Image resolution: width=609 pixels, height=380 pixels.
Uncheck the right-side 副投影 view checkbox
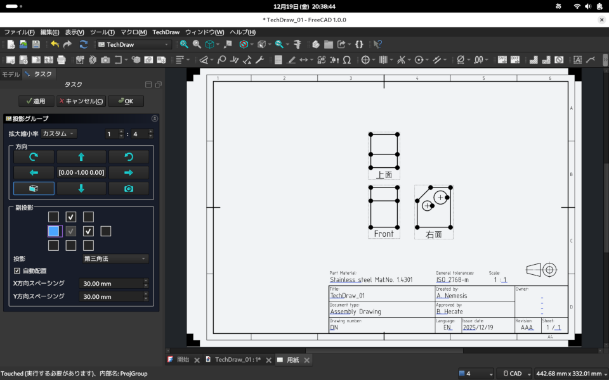coord(88,231)
